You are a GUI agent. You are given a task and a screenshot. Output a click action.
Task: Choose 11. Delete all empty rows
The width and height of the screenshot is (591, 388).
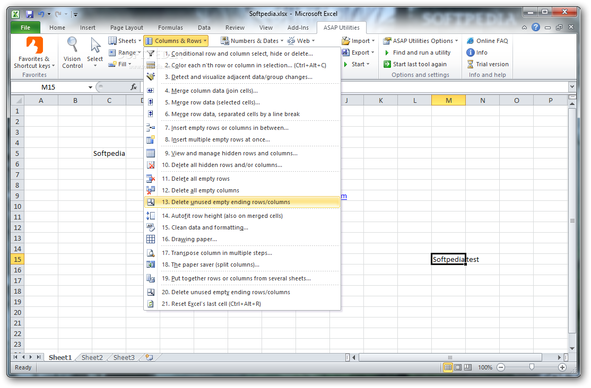[x=242, y=179]
